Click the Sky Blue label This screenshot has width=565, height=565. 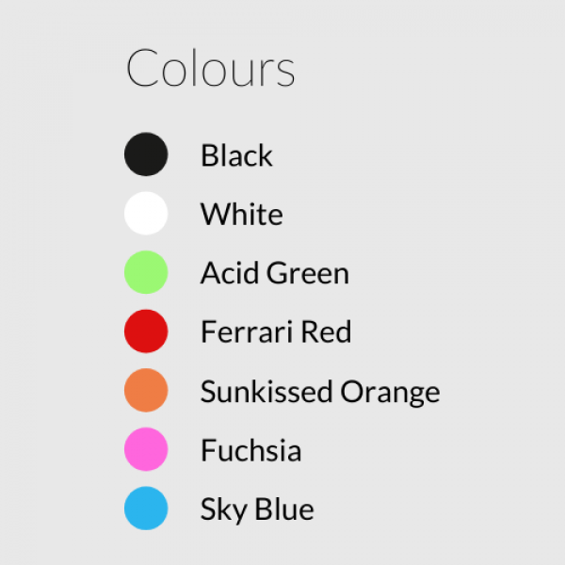257,509
